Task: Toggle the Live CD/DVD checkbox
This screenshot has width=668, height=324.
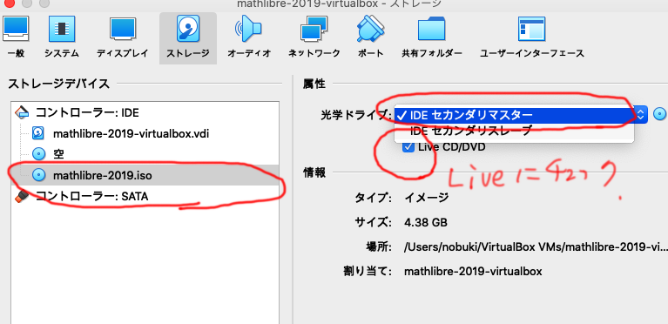Action: point(408,147)
